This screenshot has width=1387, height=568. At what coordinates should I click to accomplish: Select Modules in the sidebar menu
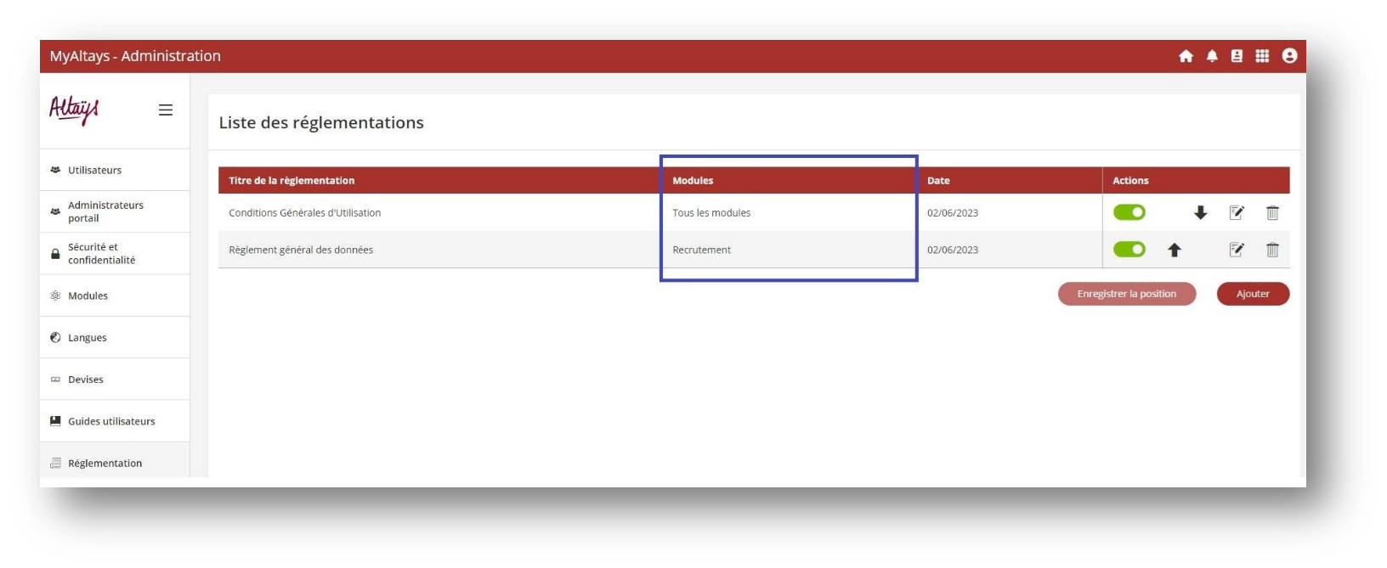point(88,295)
